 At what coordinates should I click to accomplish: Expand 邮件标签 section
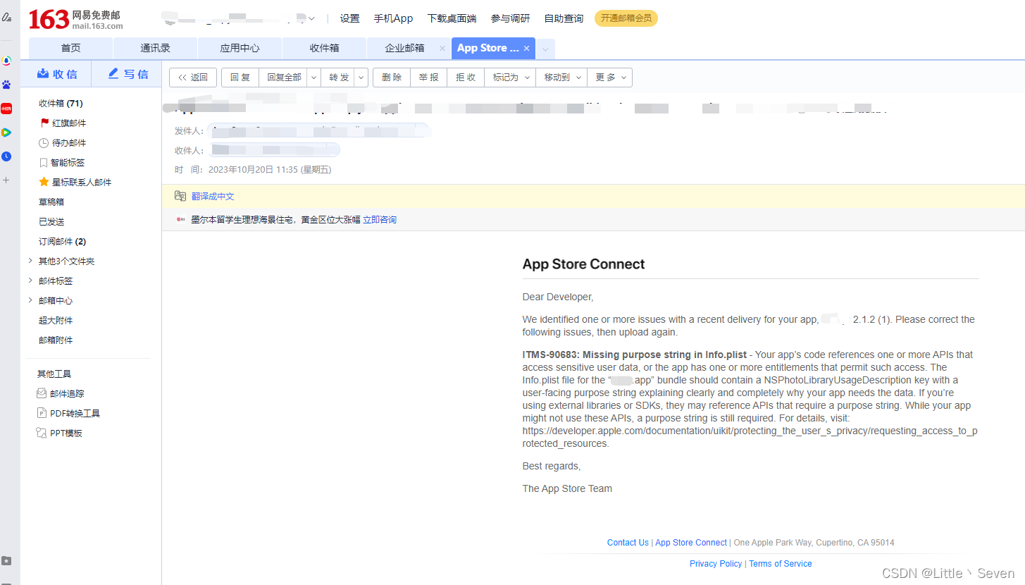[30, 281]
